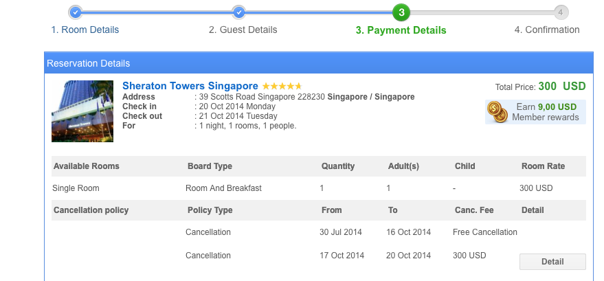Click the Free Cancellation fee cell
Viewport: 604px width, 281px height.
coord(485,232)
